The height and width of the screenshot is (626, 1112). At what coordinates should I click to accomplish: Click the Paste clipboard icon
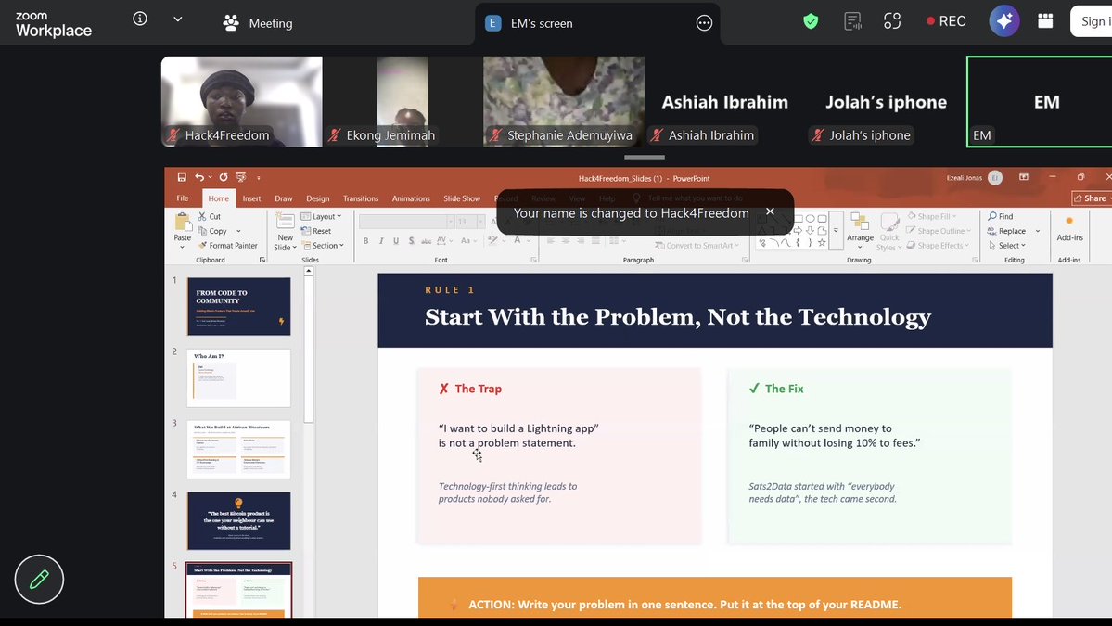(183, 223)
